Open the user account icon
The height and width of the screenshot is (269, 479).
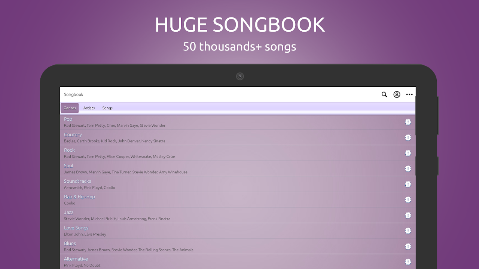[x=397, y=95]
